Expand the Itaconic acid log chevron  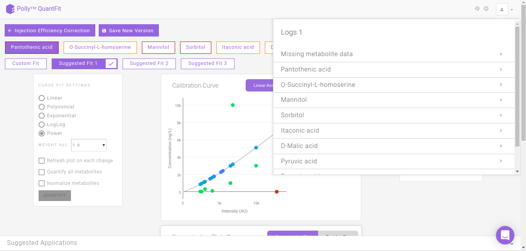(501, 131)
